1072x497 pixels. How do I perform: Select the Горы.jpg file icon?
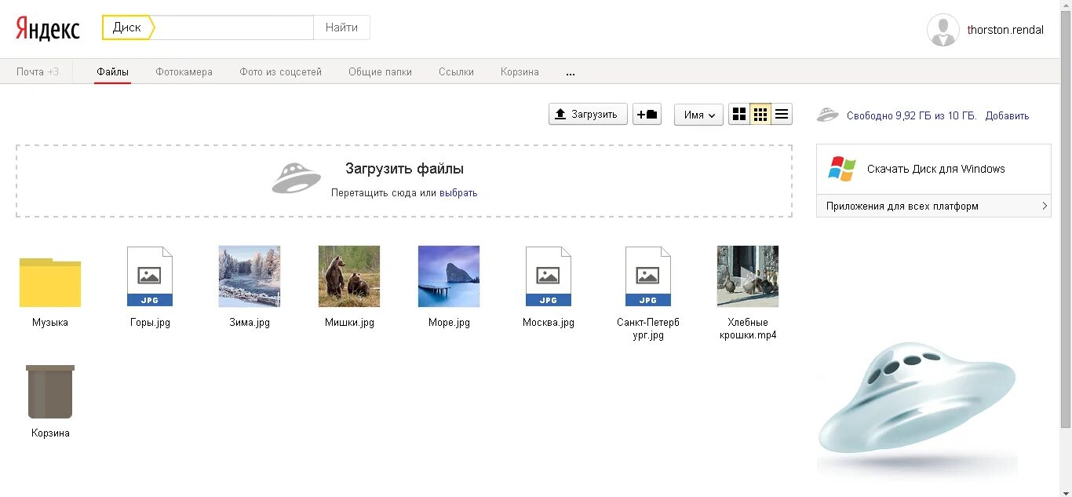coord(150,276)
